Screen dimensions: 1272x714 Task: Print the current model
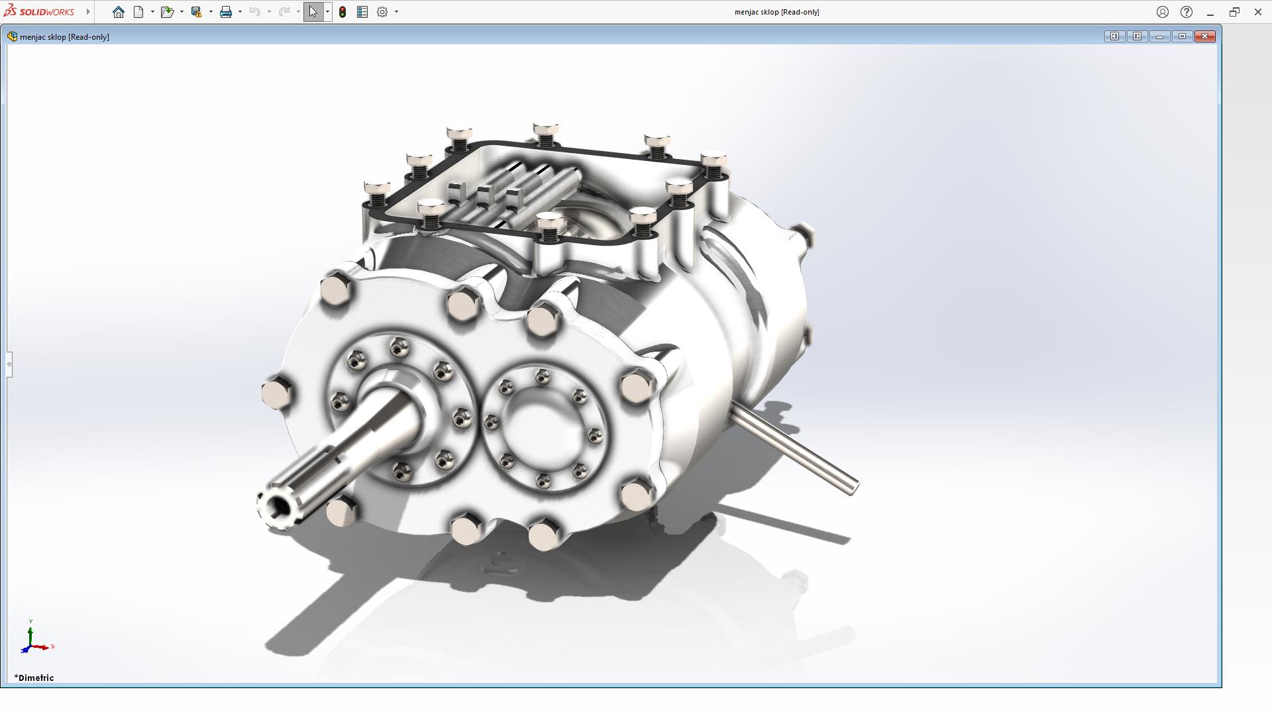pyautogui.click(x=226, y=12)
